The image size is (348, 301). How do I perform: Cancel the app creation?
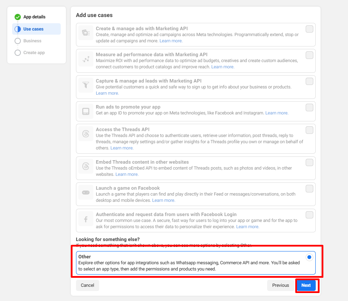point(87,285)
